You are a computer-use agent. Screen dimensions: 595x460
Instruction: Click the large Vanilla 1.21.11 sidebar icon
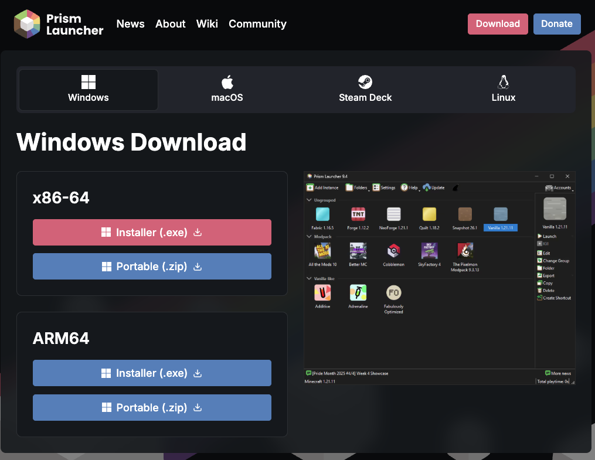555,209
